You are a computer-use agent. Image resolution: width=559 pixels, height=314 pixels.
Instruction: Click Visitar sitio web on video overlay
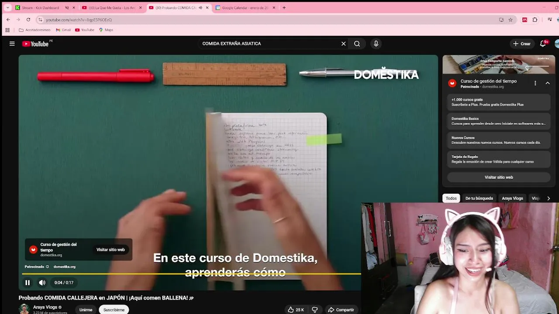pyautogui.click(x=110, y=249)
